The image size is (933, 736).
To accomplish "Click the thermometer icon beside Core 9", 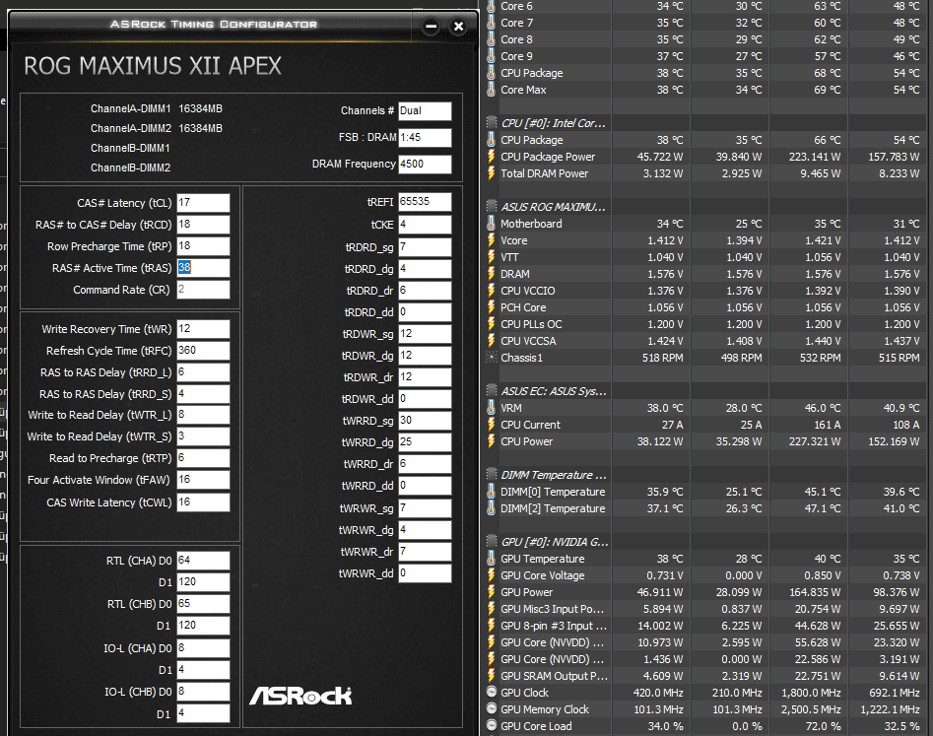I will tap(491, 56).
